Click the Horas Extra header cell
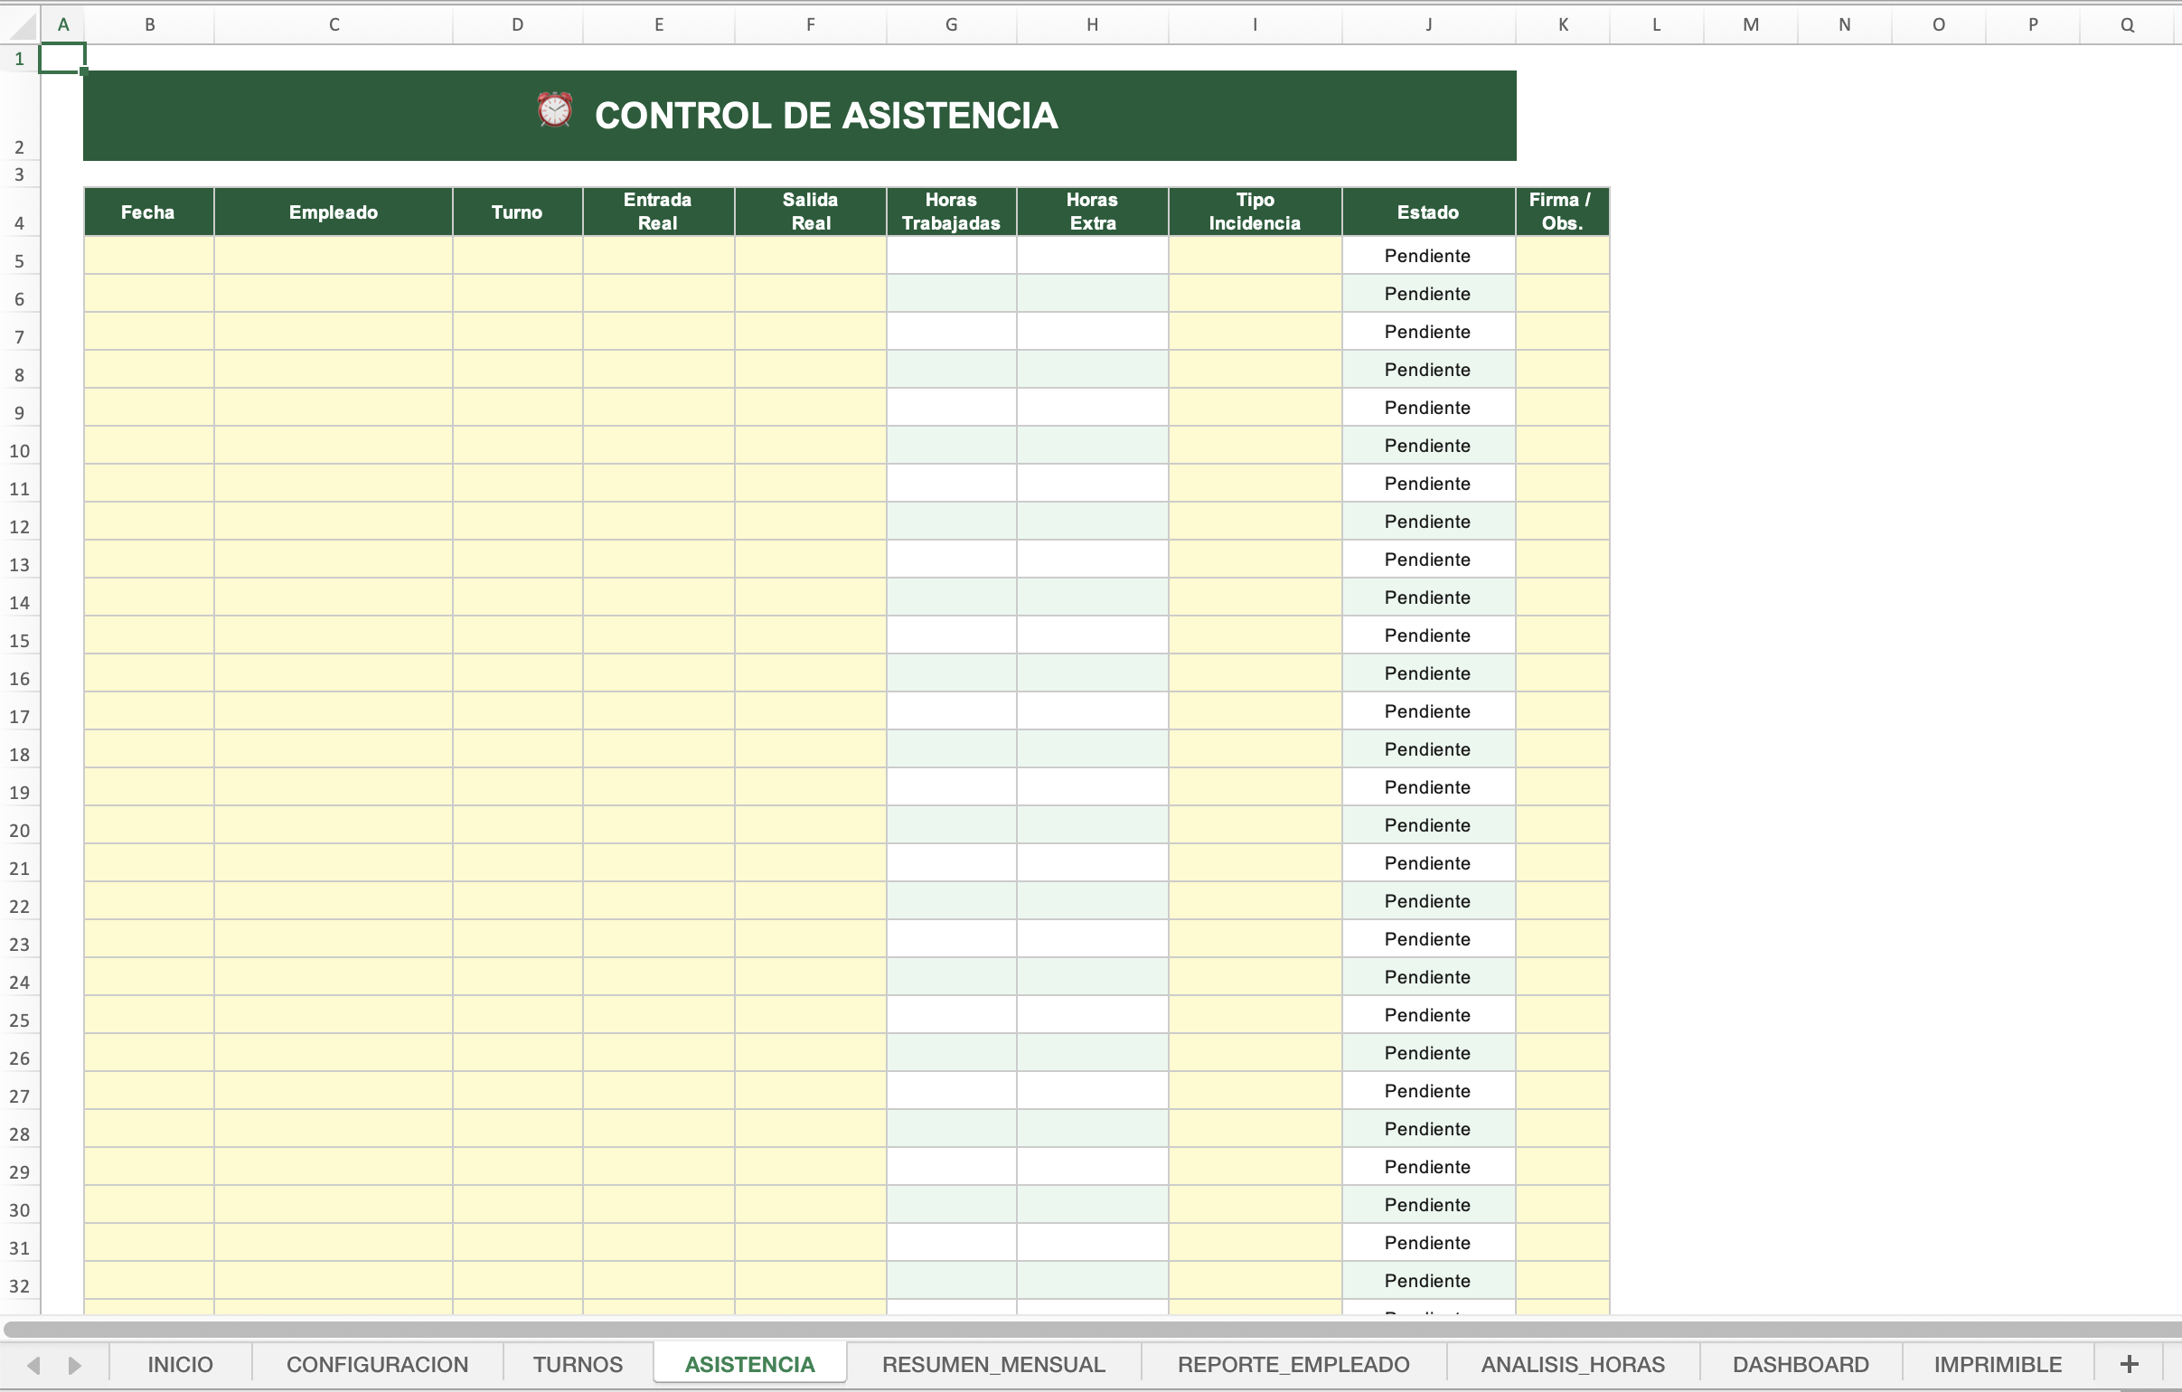The width and height of the screenshot is (2182, 1392). pos(1093,212)
